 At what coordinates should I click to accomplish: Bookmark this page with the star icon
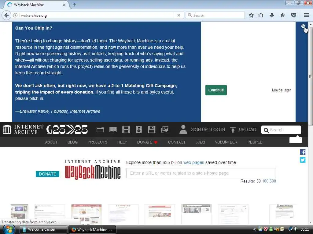coord(251,15)
